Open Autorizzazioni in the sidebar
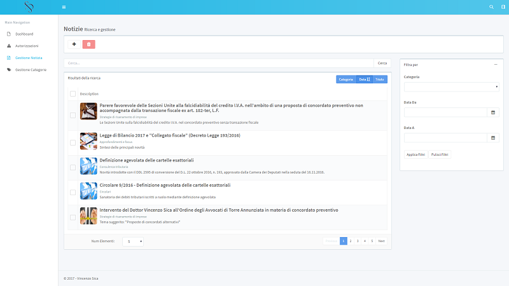This screenshot has height=286, width=509. (27, 46)
